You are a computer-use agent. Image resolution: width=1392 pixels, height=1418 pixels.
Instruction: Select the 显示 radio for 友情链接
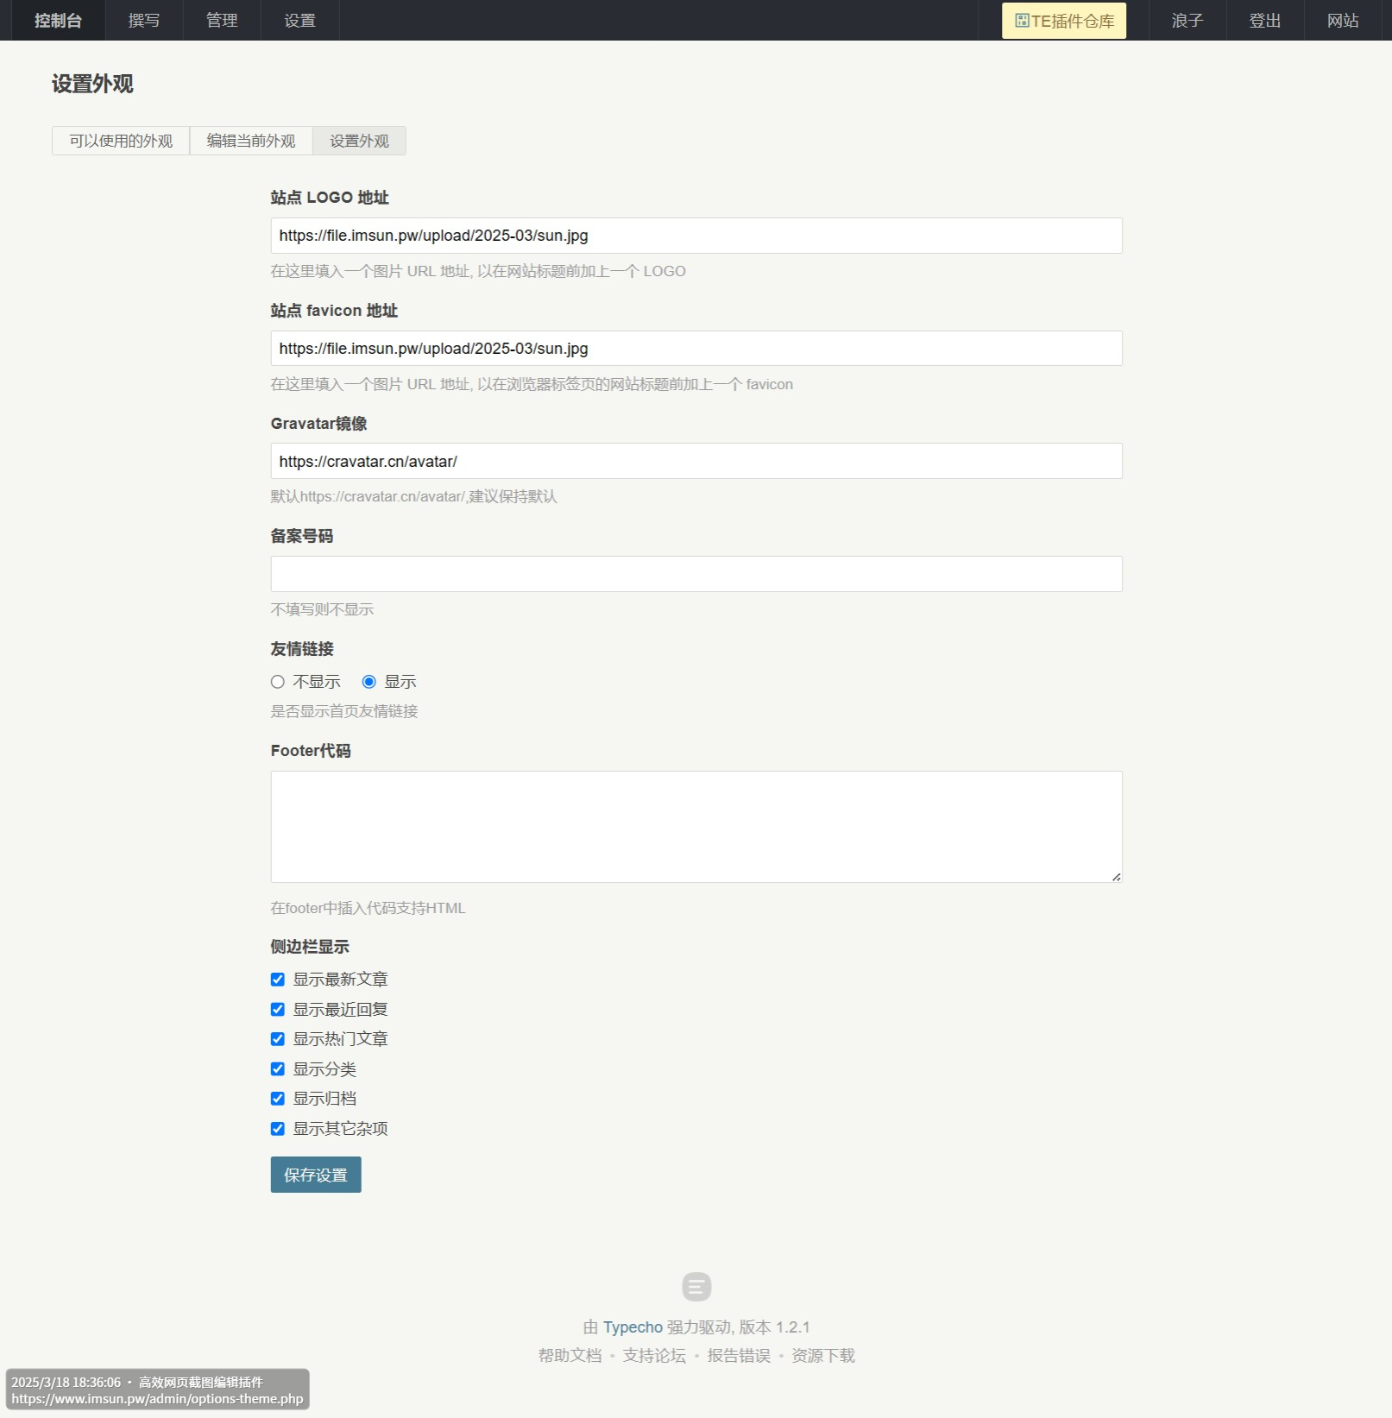(369, 682)
